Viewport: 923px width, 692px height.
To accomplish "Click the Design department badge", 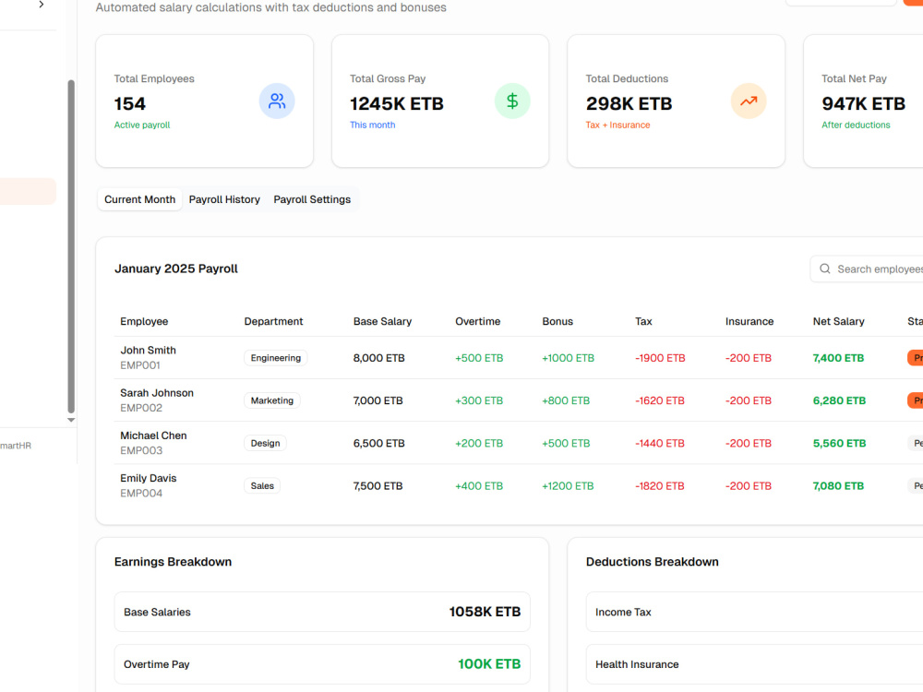I will 266,443.
